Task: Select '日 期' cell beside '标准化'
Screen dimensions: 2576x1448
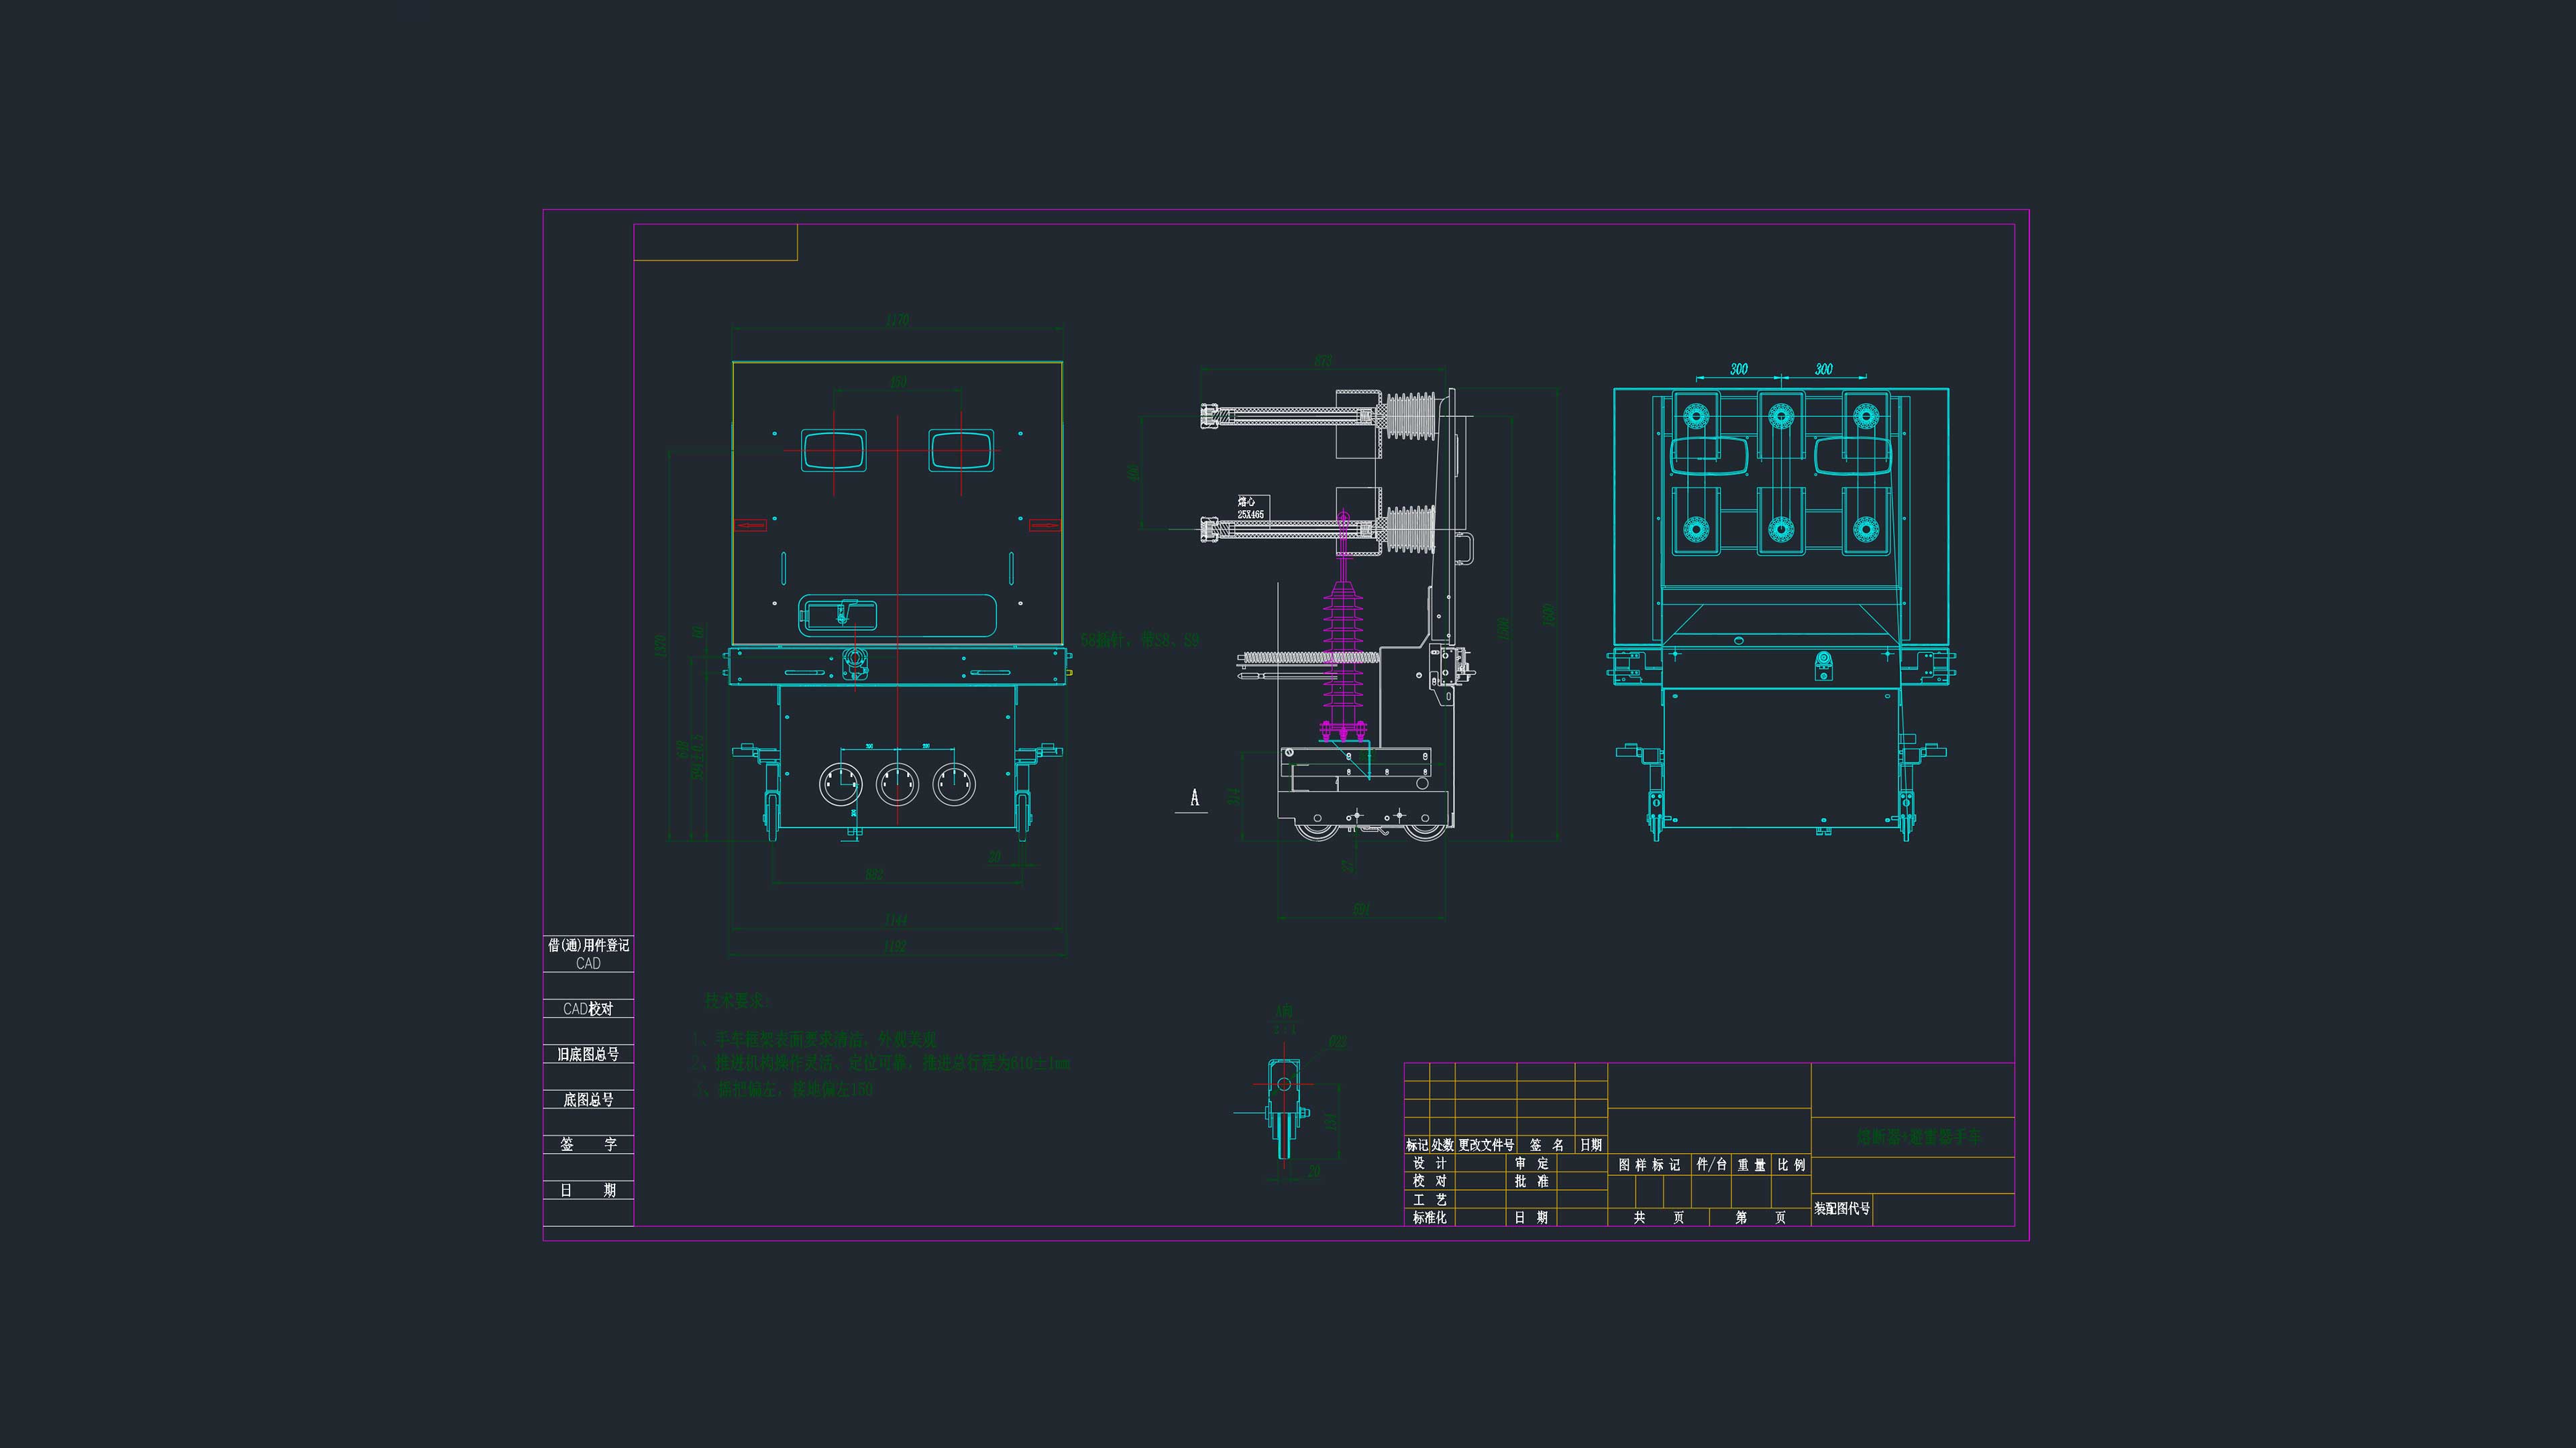Action: pos(1531,1217)
